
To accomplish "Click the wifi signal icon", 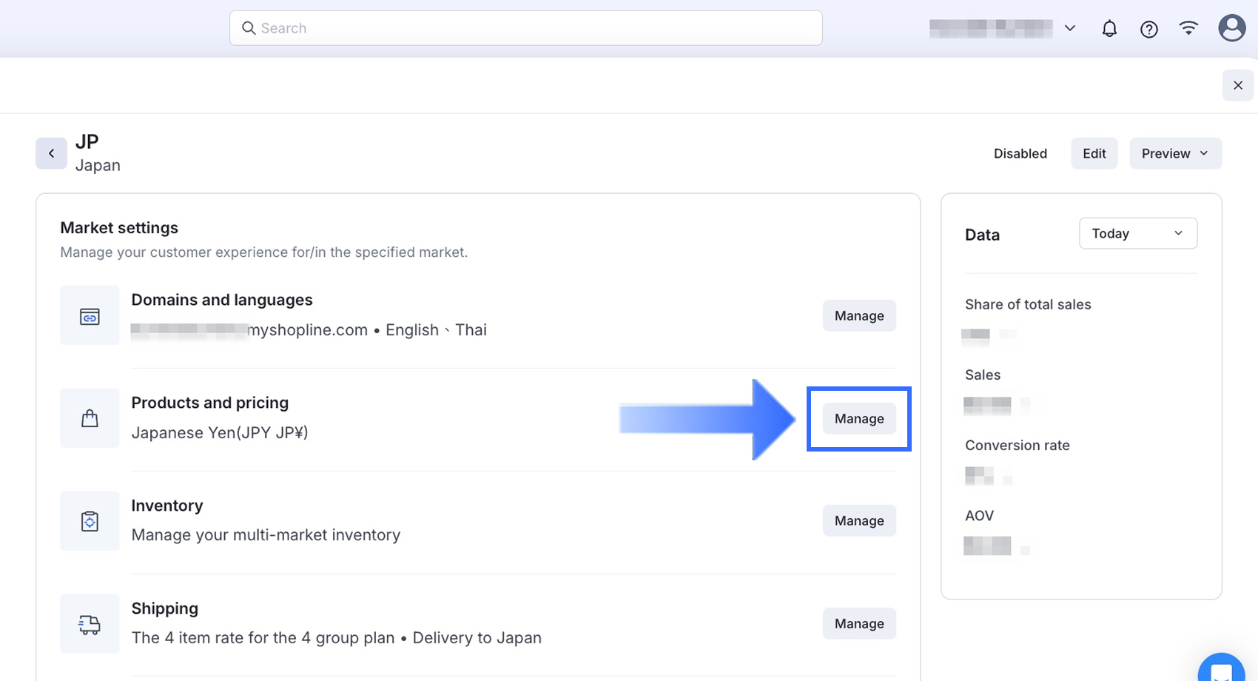I will coord(1188,29).
